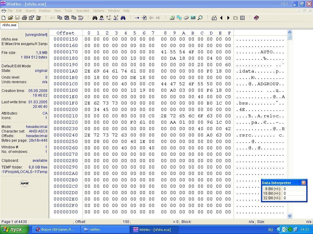The image size is (313, 234).
Task: Select the nfshs.exe document tab
Action: [9, 25]
